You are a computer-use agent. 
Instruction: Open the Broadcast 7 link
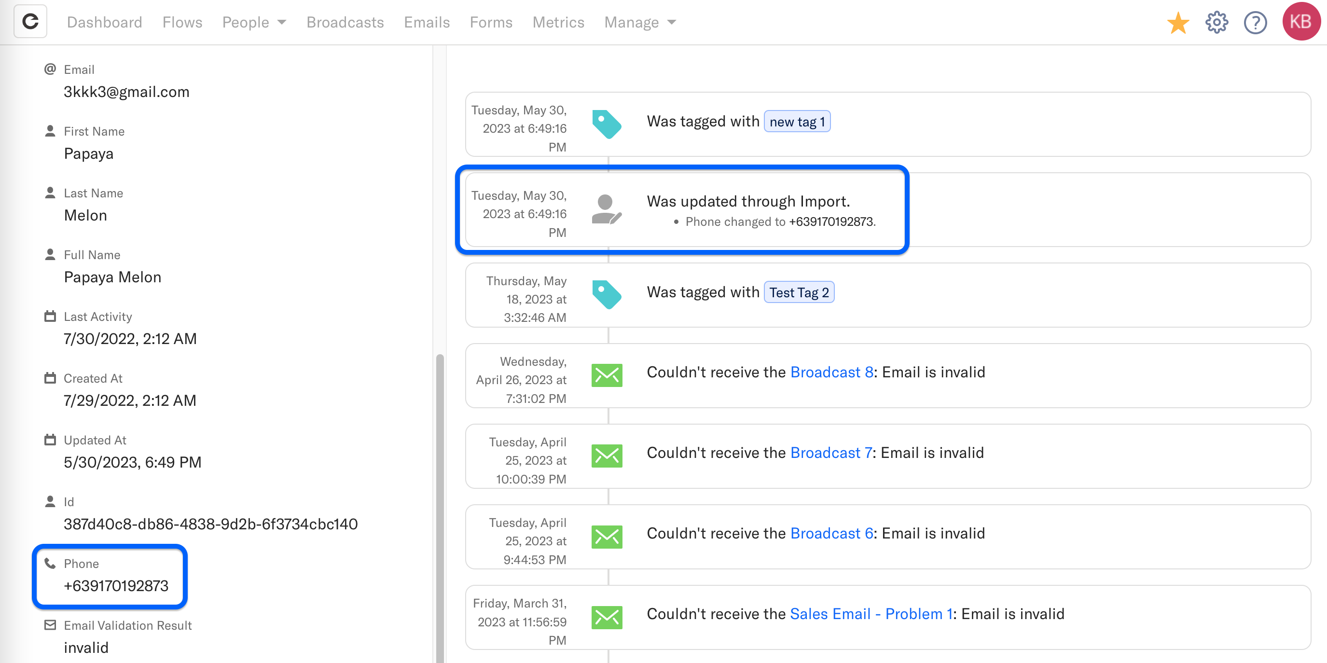click(x=831, y=452)
